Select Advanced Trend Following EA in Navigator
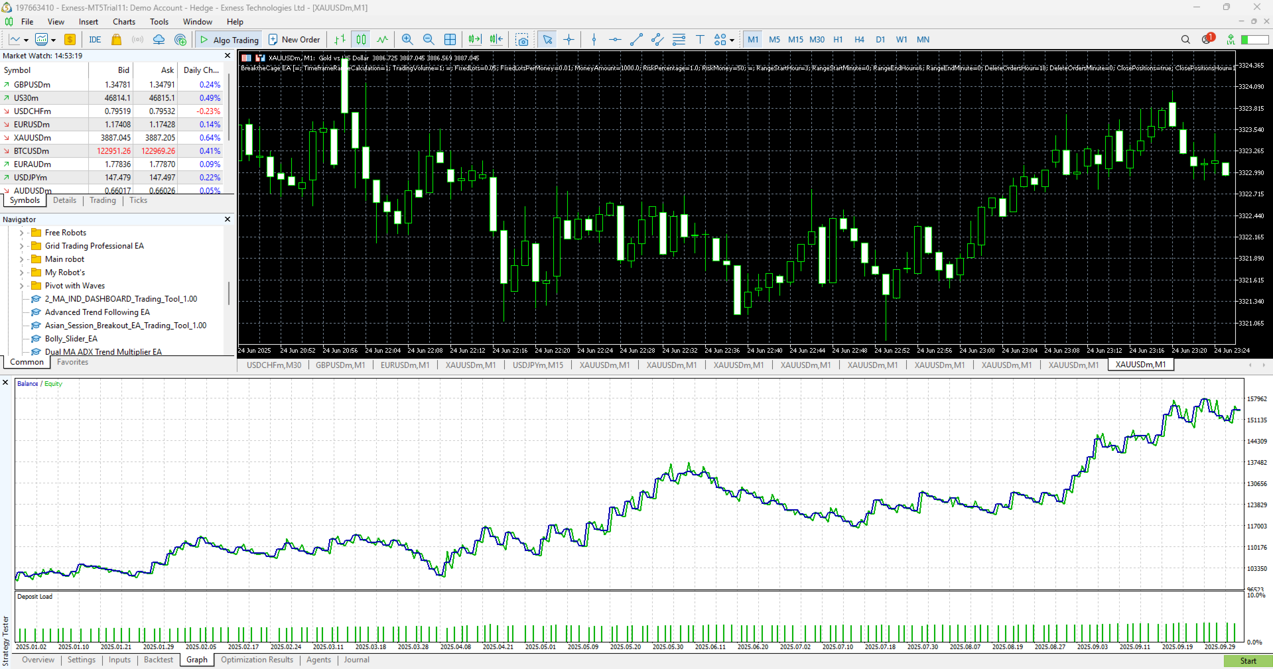1273x669 pixels. [x=98, y=312]
